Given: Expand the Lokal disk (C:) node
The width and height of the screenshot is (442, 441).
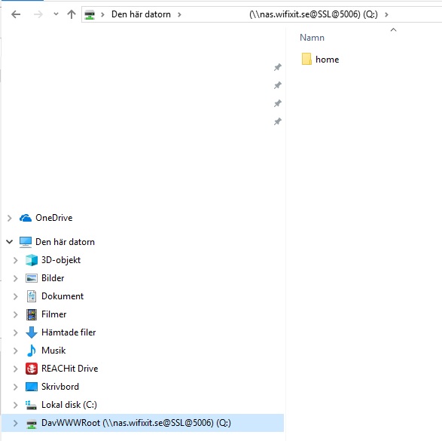Looking at the screenshot, I should tap(16, 405).
